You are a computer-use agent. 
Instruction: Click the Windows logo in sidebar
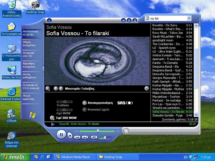pos(32,115)
